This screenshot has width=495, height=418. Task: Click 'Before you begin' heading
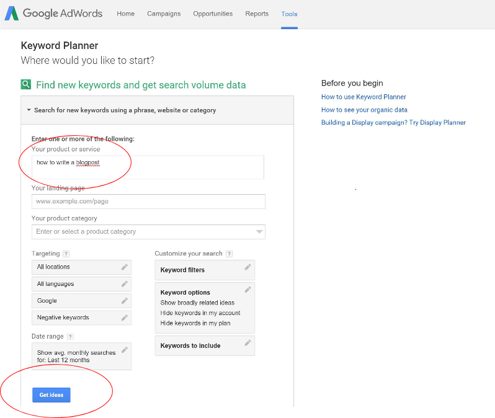352,83
